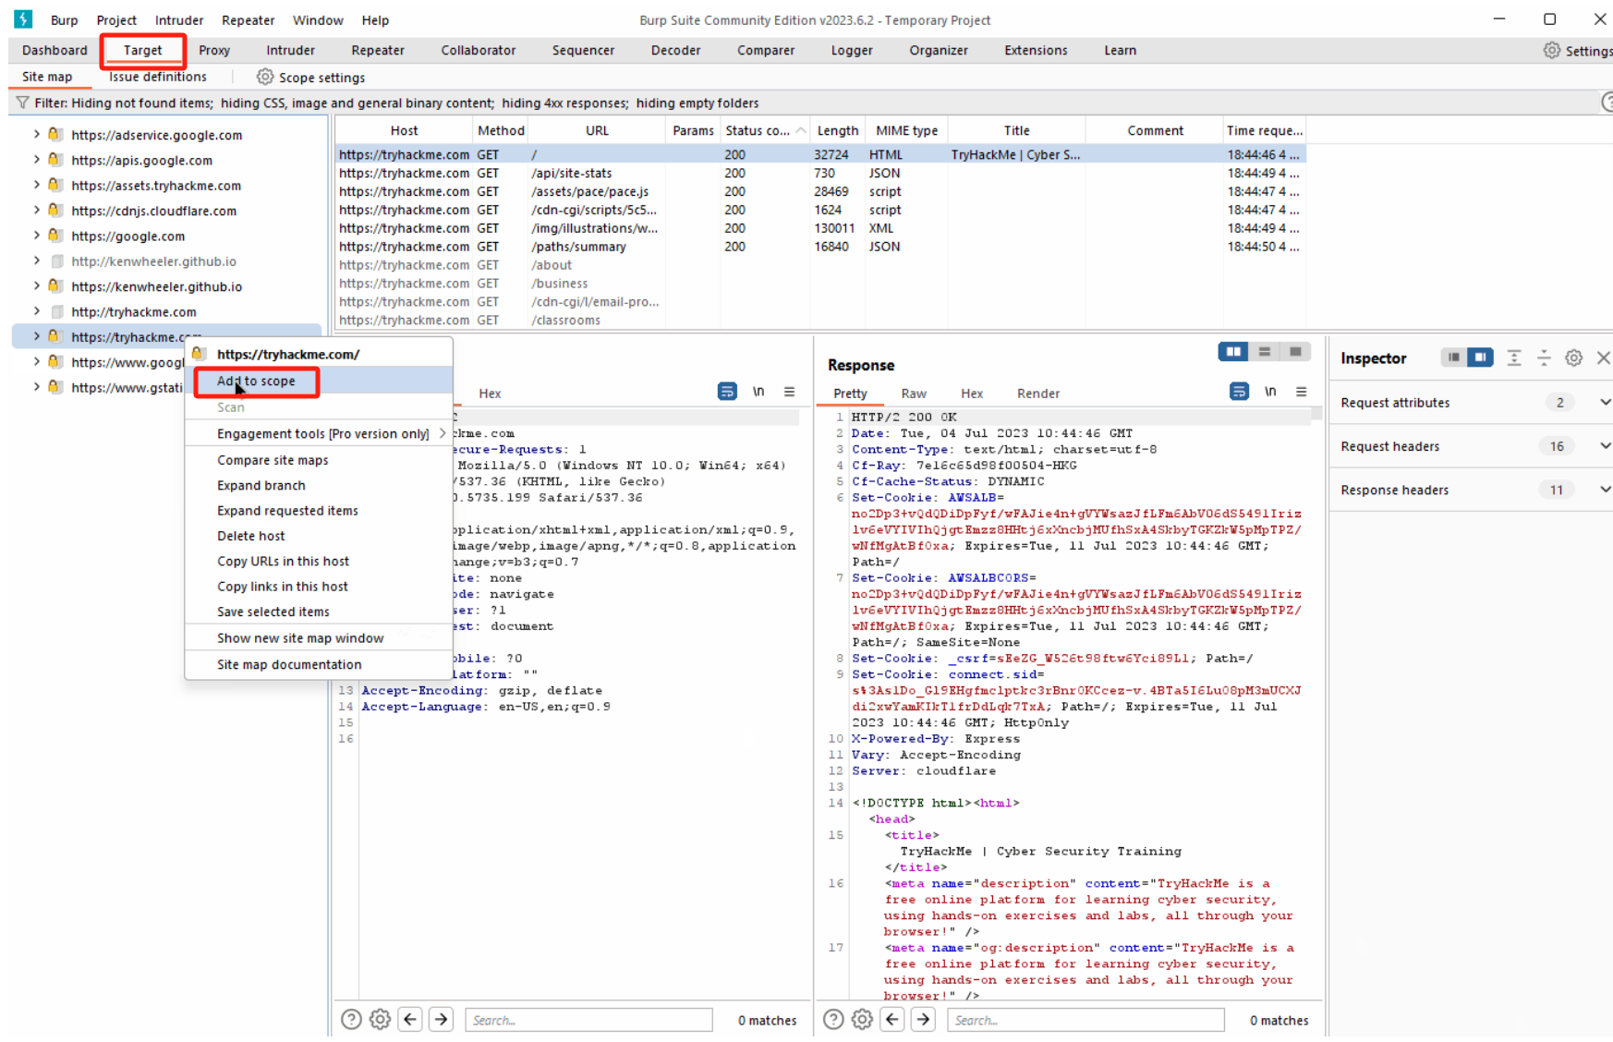The width and height of the screenshot is (1613, 1042).
Task: Click request search next match arrow
Action: click(442, 1020)
